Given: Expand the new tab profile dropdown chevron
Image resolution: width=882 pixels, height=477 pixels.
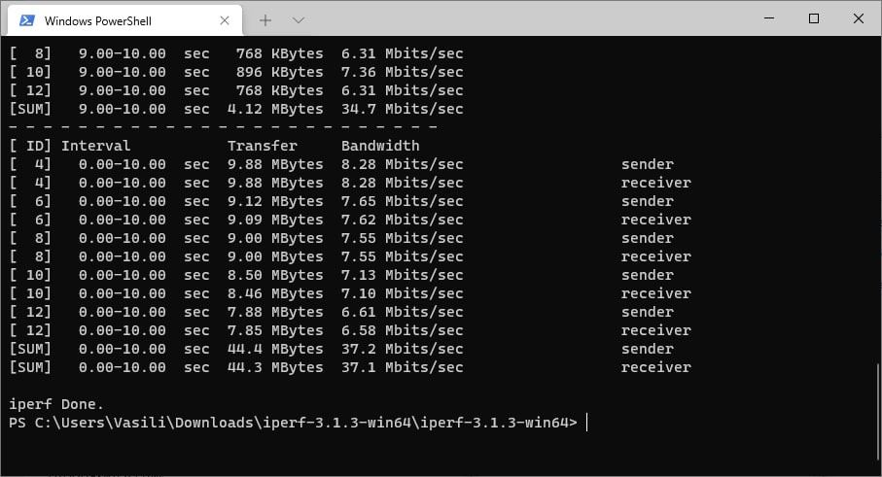Looking at the screenshot, I should (x=299, y=20).
